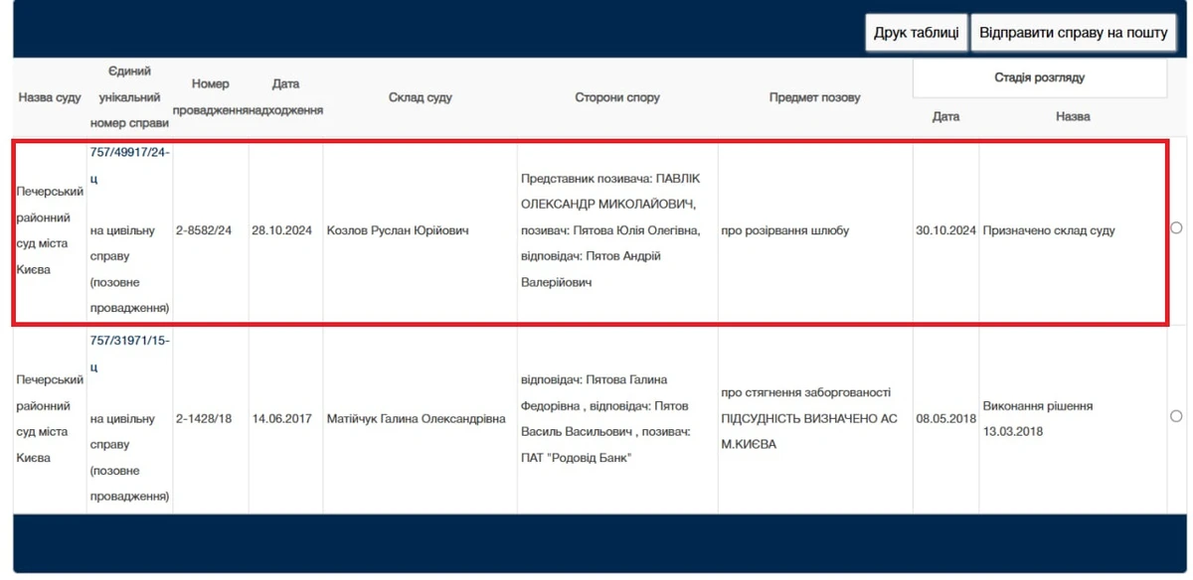The height and width of the screenshot is (580, 1193).
Task: Open case link 757/31971/15-ц
Action: click(129, 354)
